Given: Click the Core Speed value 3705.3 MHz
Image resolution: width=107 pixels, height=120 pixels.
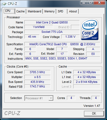Looking at the screenshot, I should point(37,72).
